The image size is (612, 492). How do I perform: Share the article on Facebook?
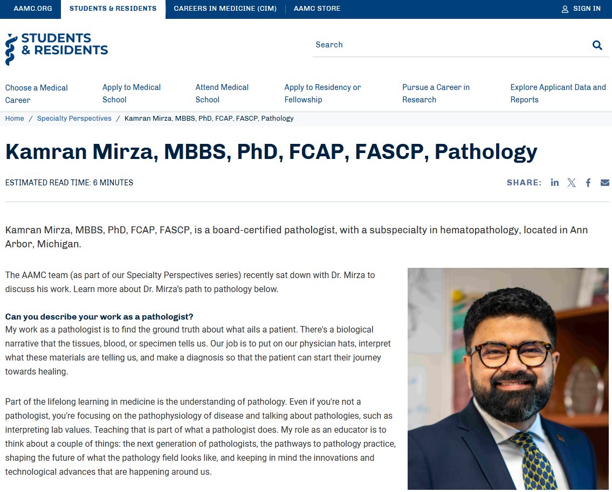pyautogui.click(x=588, y=182)
